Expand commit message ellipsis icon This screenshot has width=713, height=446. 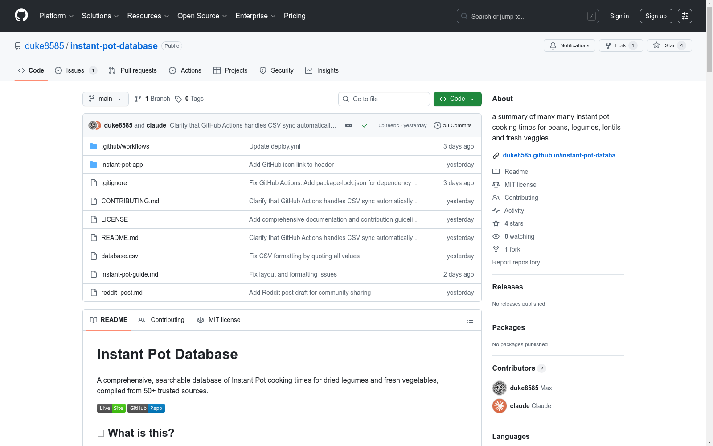tap(349, 125)
